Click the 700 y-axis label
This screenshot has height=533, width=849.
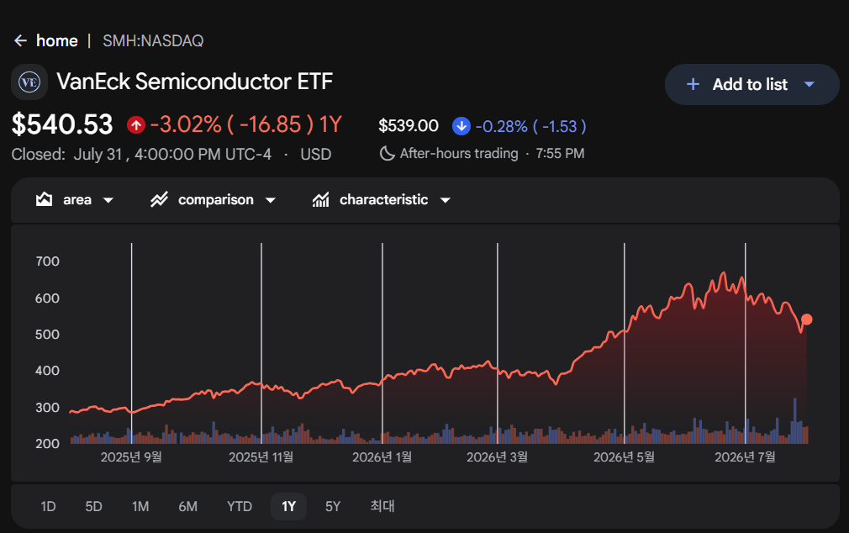[x=47, y=261]
